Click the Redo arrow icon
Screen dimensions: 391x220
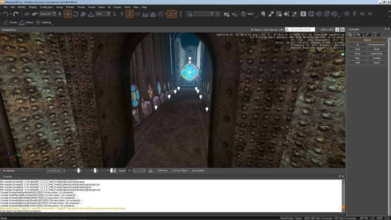pos(16,14)
